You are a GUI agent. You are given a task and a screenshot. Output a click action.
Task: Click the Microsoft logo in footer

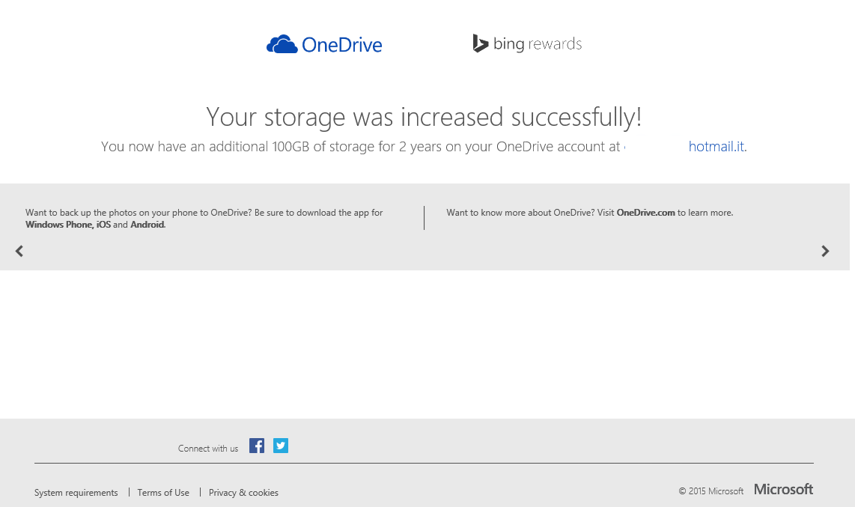pyautogui.click(x=783, y=489)
